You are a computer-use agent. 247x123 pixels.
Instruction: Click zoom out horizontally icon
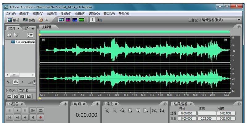click(115, 111)
